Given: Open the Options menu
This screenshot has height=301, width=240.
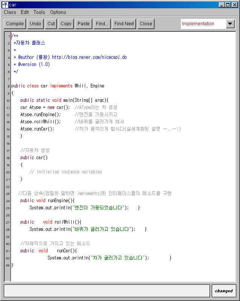Looking at the screenshot, I should [58, 12].
